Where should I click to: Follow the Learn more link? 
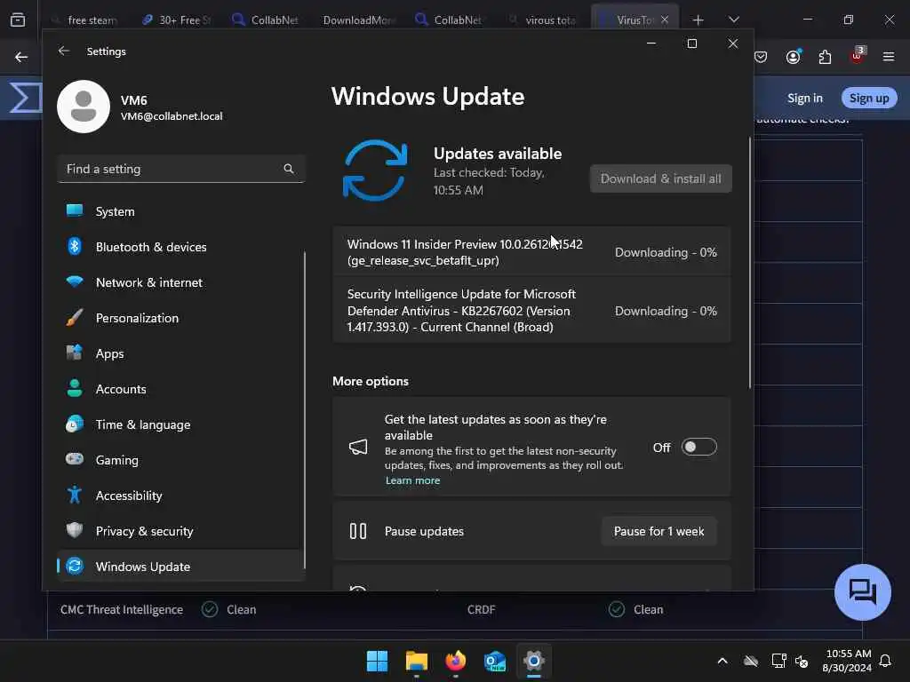pos(412,480)
